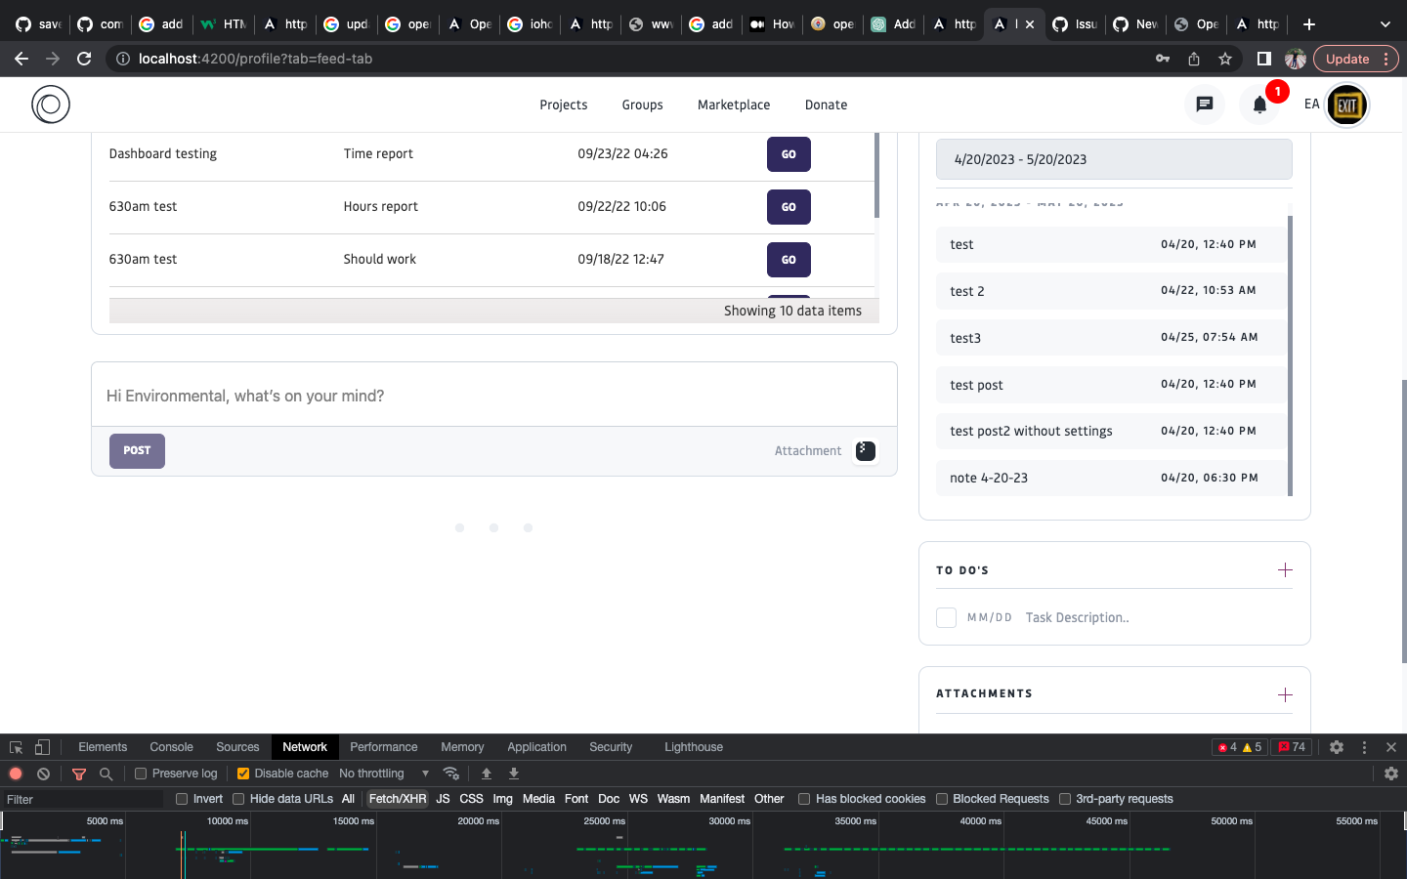Switch to the Console tab
The height and width of the screenshot is (879, 1407).
coord(171,747)
